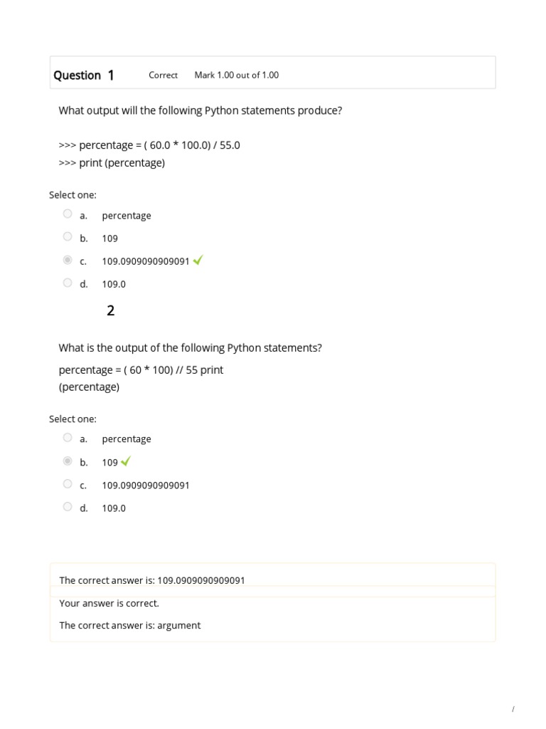Click green checkmark beside 109.0909090909091 in Question 1
This screenshot has width=546, height=729.
click(198, 261)
